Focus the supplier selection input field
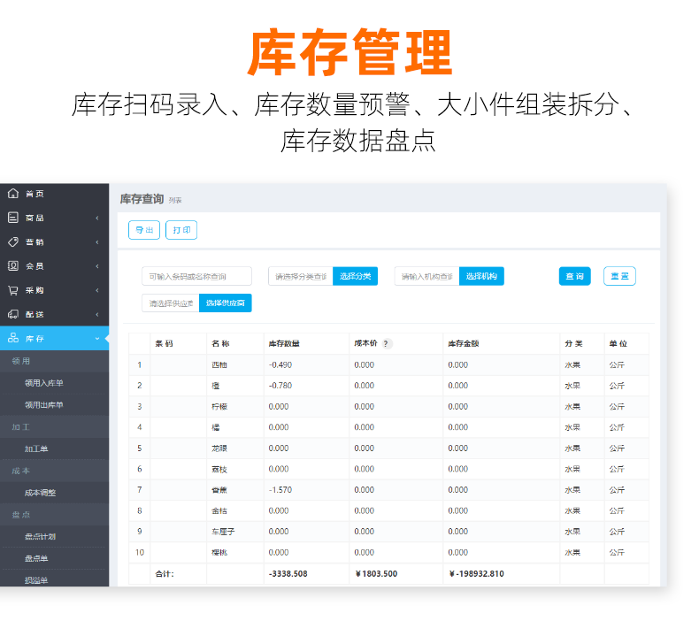Image resolution: width=699 pixels, height=621 pixels. coord(171,303)
